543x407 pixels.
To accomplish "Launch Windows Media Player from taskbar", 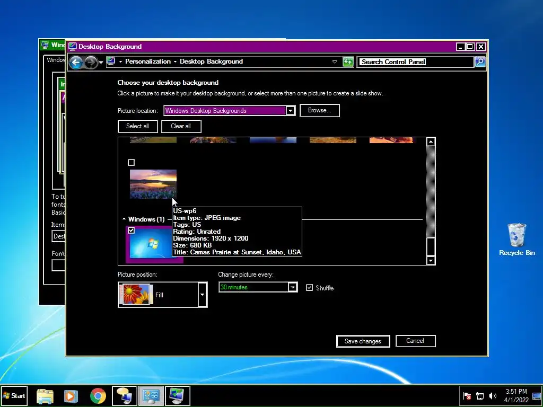I will (x=71, y=396).
